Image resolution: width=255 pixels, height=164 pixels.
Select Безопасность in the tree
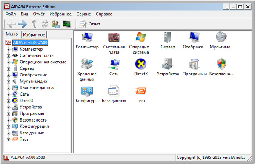pyautogui.click(x=33, y=120)
